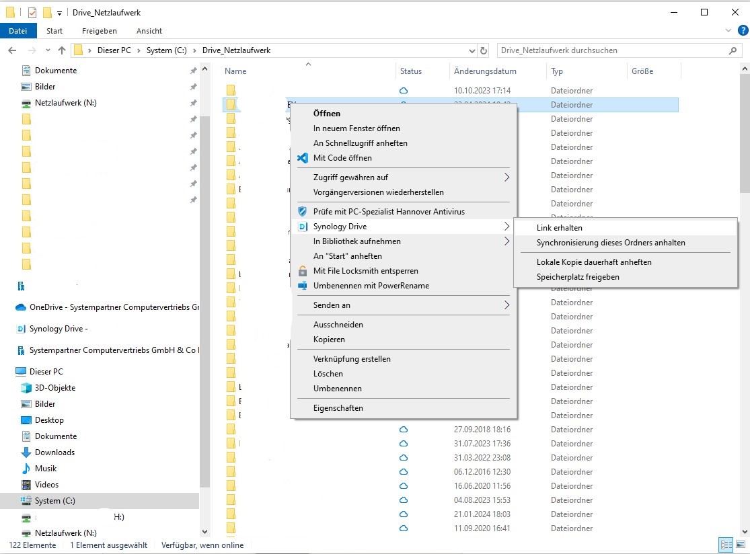This screenshot has width=750, height=554.
Task: Click the back navigation arrow
Action: pyautogui.click(x=12, y=50)
